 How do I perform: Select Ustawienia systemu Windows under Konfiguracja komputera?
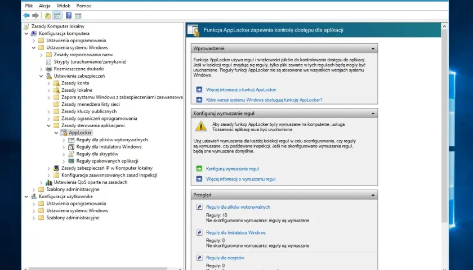pos(77,48)
